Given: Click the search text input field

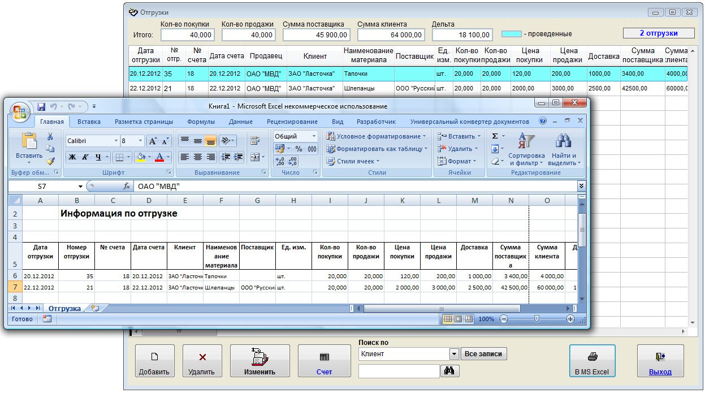Looking at the screenshot, I should click(399, 371).
